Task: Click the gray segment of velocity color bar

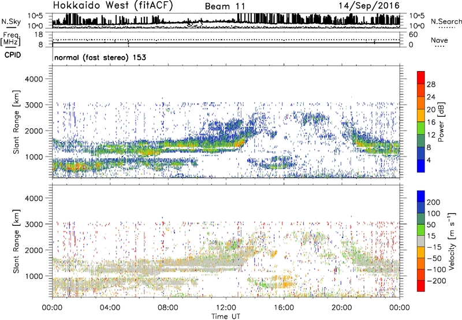Action: (421, 241)
